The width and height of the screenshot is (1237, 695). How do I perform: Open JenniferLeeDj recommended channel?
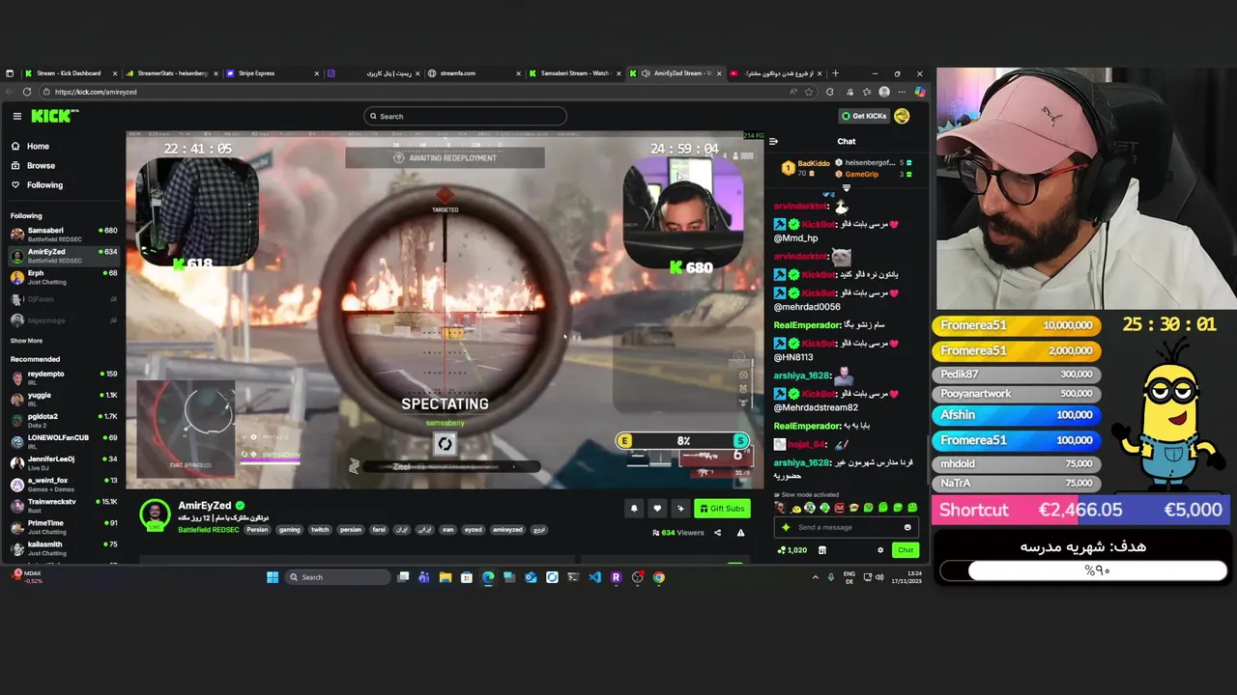(63, 461)
